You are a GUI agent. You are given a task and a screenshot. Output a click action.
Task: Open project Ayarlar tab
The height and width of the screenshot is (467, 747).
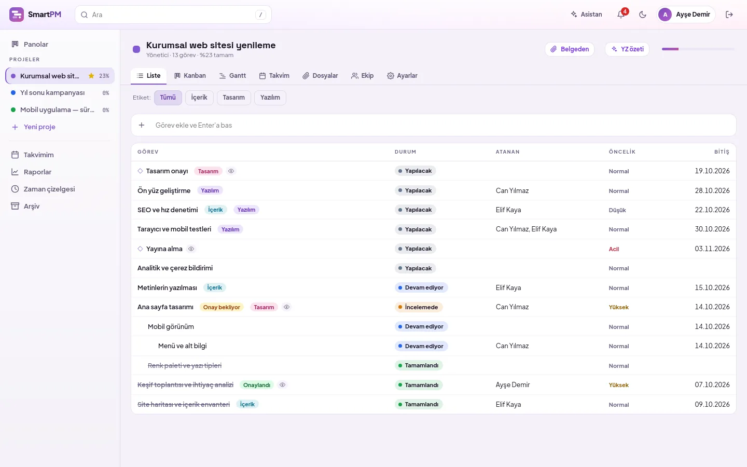[402, 76]
